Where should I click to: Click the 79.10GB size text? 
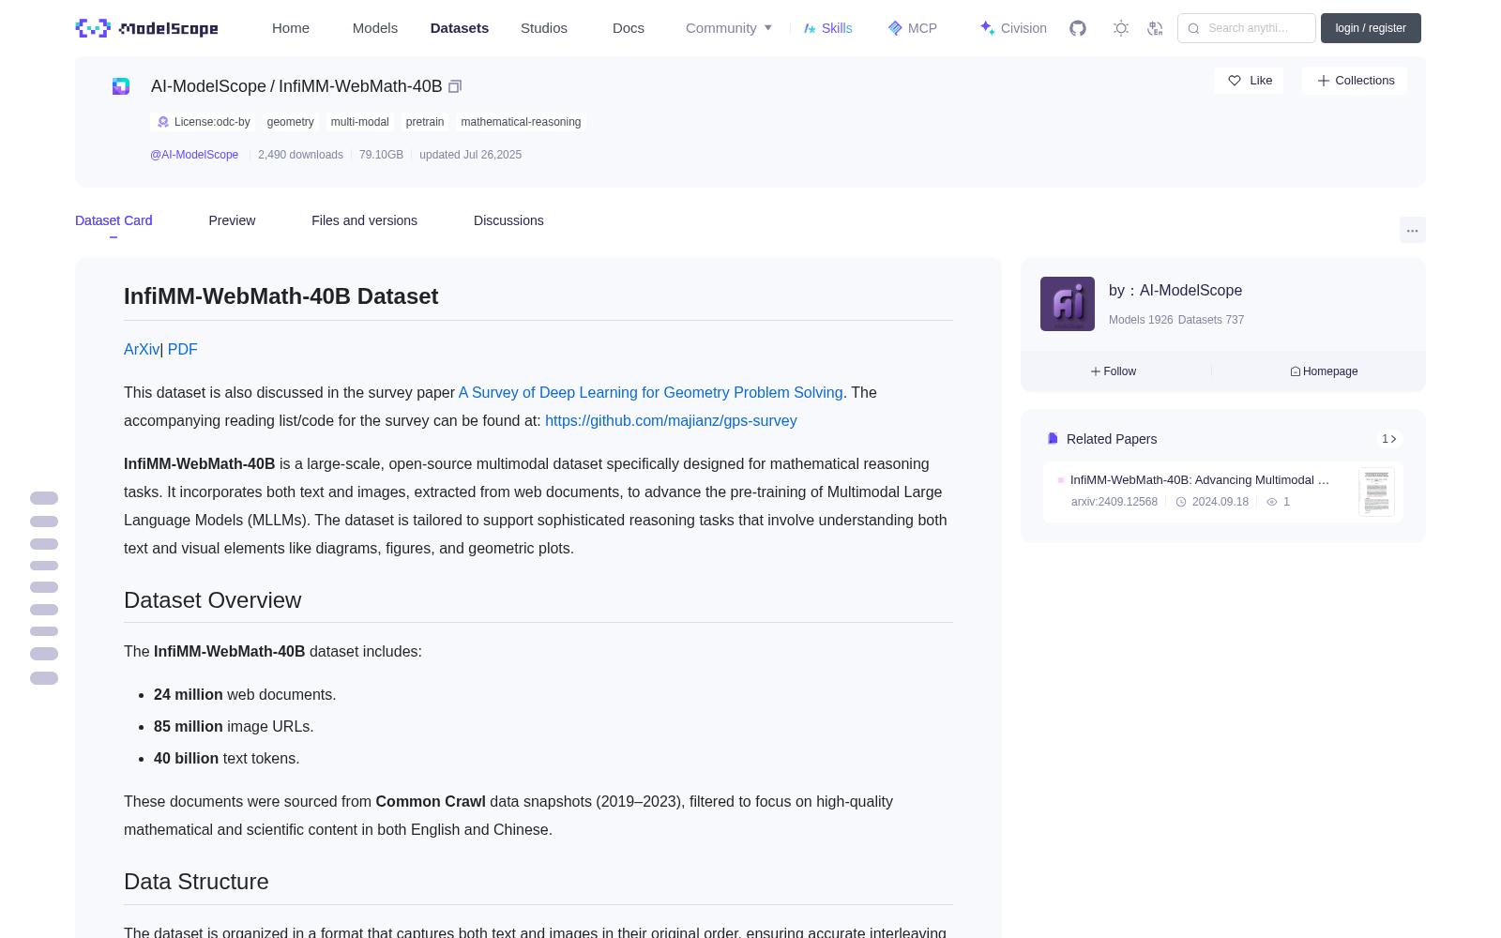[381, 155]
